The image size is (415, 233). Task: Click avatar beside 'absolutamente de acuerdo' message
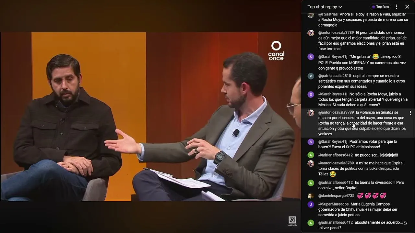click(311, 223)
